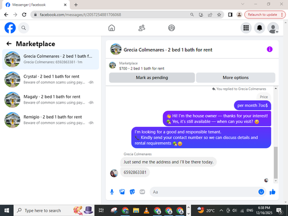Viewport: 288px width, 216px height.
Task: Click the chat scrollbar up arrow
Action: point(276,89)
